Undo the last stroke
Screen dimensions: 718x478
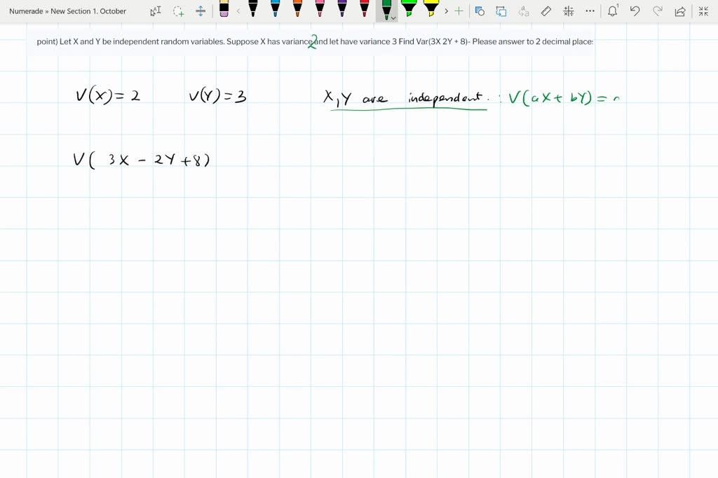click(x=635, y=11)
